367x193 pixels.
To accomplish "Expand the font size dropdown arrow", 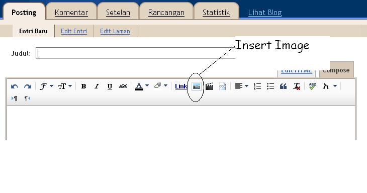I will (x=70, y=86).
